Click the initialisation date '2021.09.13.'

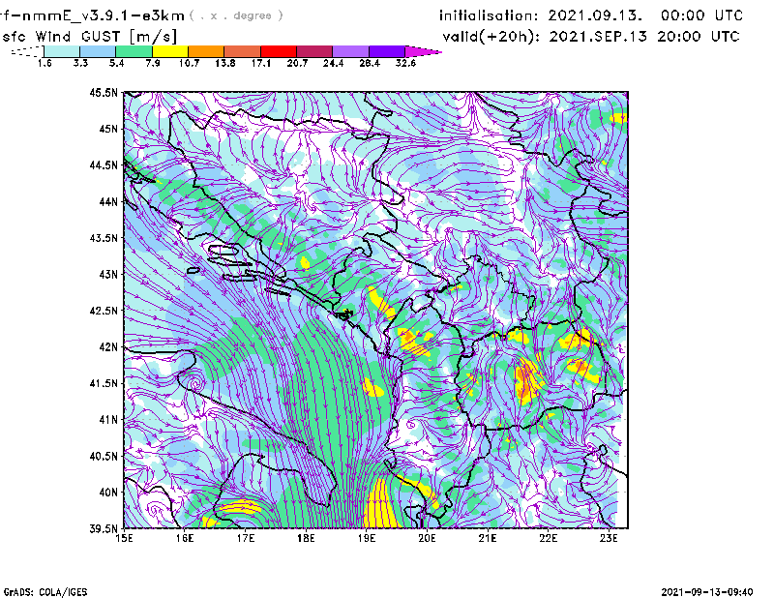[595, 15]
